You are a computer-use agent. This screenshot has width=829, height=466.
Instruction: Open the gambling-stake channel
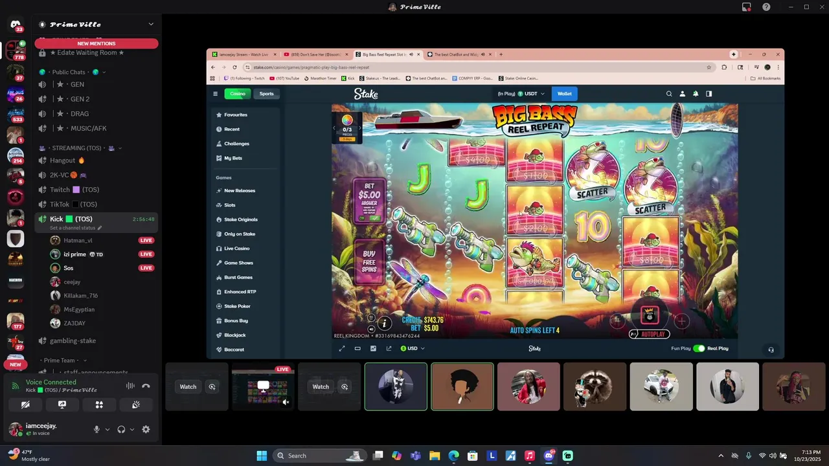pyautogui.click(x=96, y=340)
